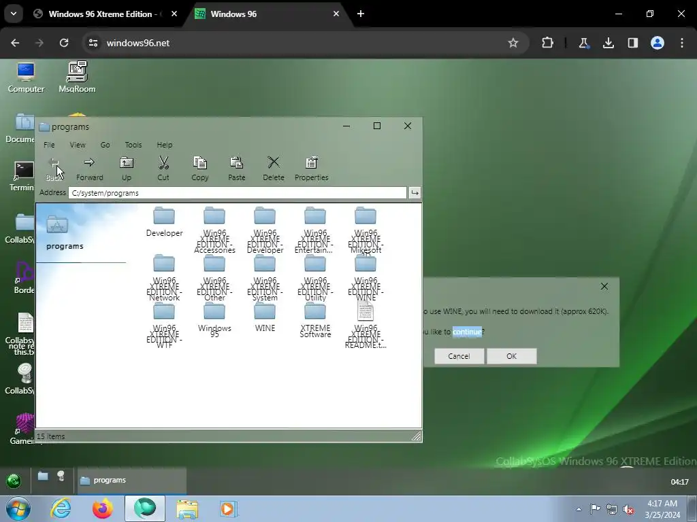Click the folder quick-launch icon in Win96 taskbar
Image resolution: width=697 pixels, height=522 pixels.
[x=43, y=476]
